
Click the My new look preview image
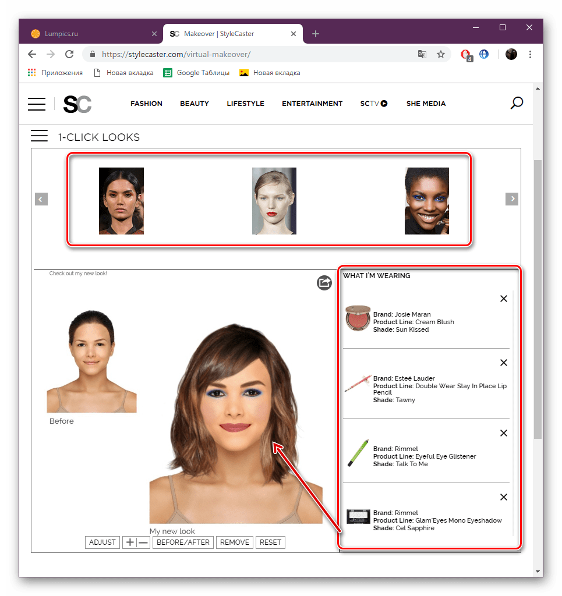(x=236, y=423)
